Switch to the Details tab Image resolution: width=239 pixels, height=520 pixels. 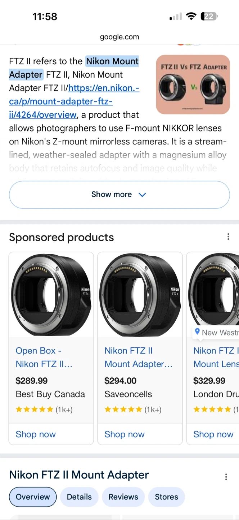coord(79,497)
